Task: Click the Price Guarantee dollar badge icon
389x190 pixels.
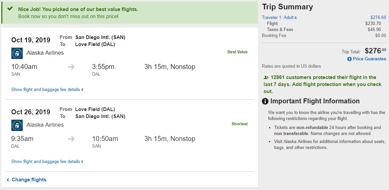Action: [x=349, y=59]
